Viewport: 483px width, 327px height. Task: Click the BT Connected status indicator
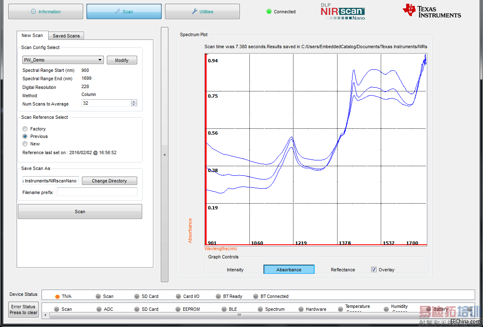(255, 297)
